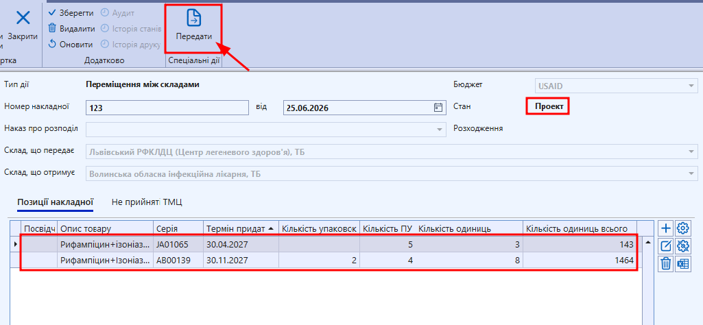Click the Стан value Проект
703x325 pixels.
click(549, 107)
